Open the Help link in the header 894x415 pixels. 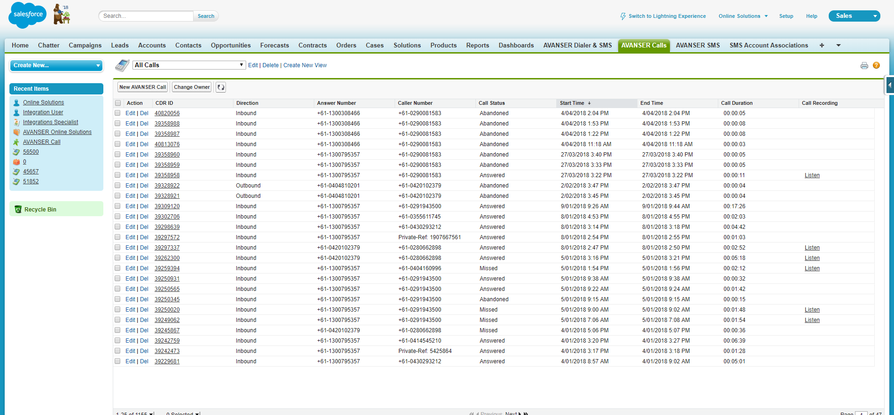812,16
